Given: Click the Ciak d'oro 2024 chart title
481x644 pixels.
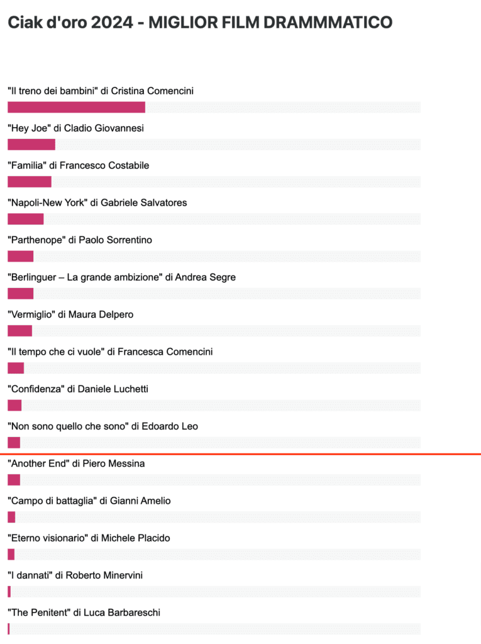Looking at the screenshot, I should pos(200,22).
